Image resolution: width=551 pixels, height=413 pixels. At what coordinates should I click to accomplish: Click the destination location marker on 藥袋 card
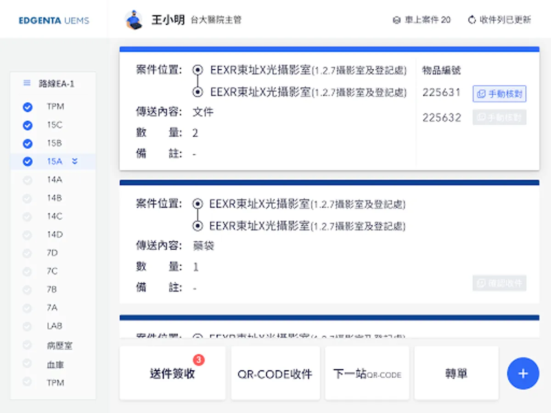click(198, 226)
